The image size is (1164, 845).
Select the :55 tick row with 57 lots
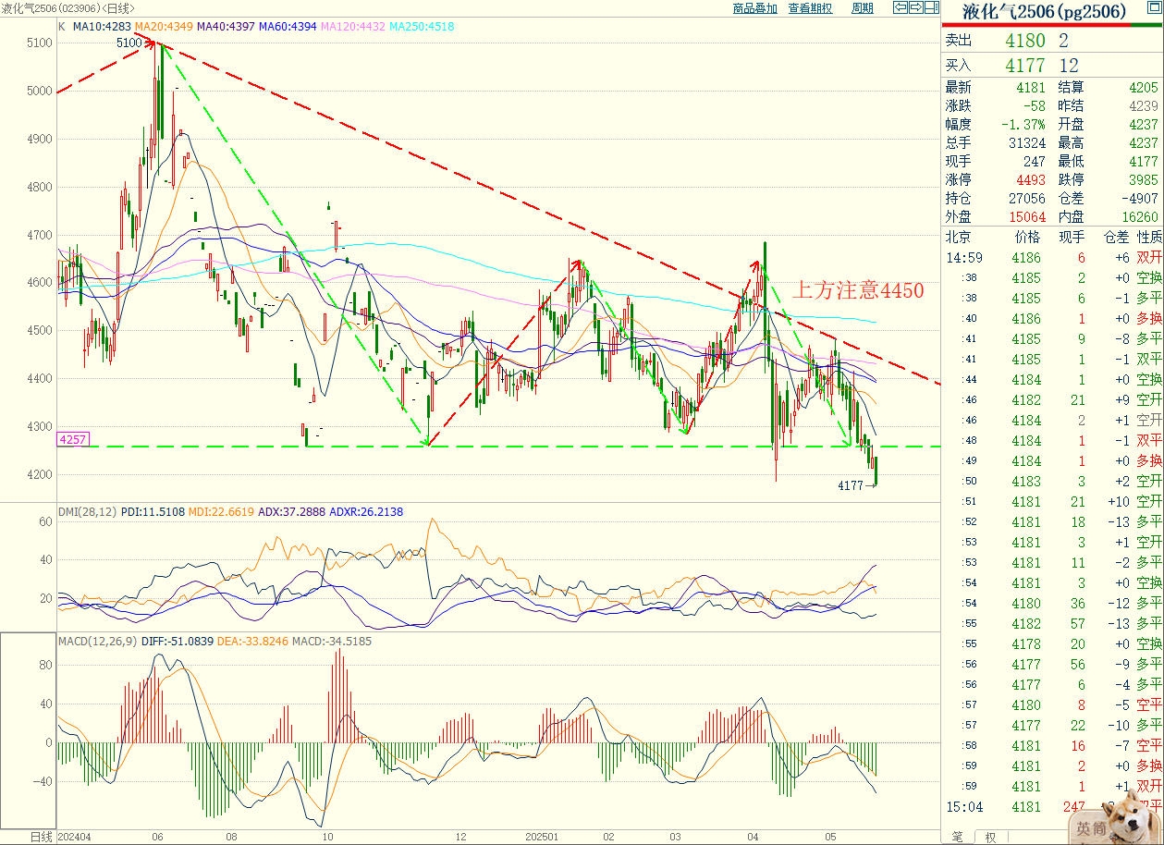[x=1053, y=624]
